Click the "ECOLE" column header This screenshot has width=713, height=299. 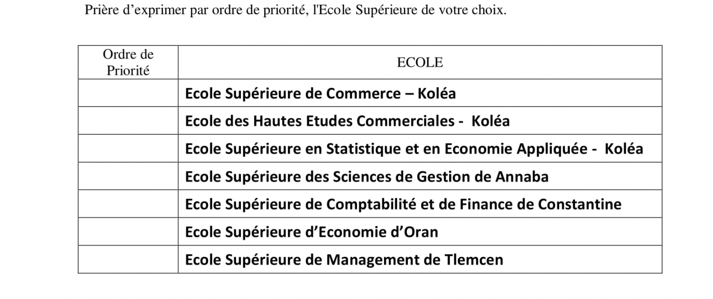pos(420,62)
